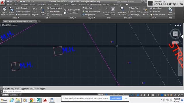184x103 pixels.
Task: Click the Modify Text tool
Action: click(42, 11)
